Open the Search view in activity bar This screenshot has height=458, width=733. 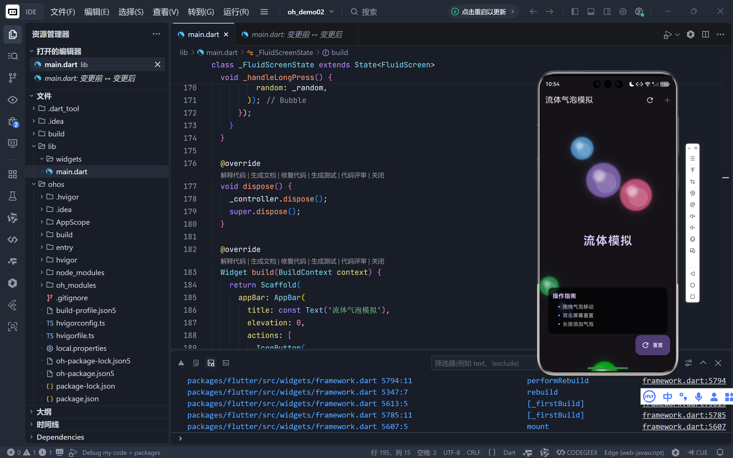[x=12, y=56]
